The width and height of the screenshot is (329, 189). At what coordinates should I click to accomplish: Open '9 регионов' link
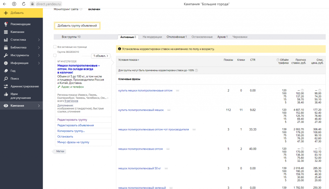pos(71,101)
